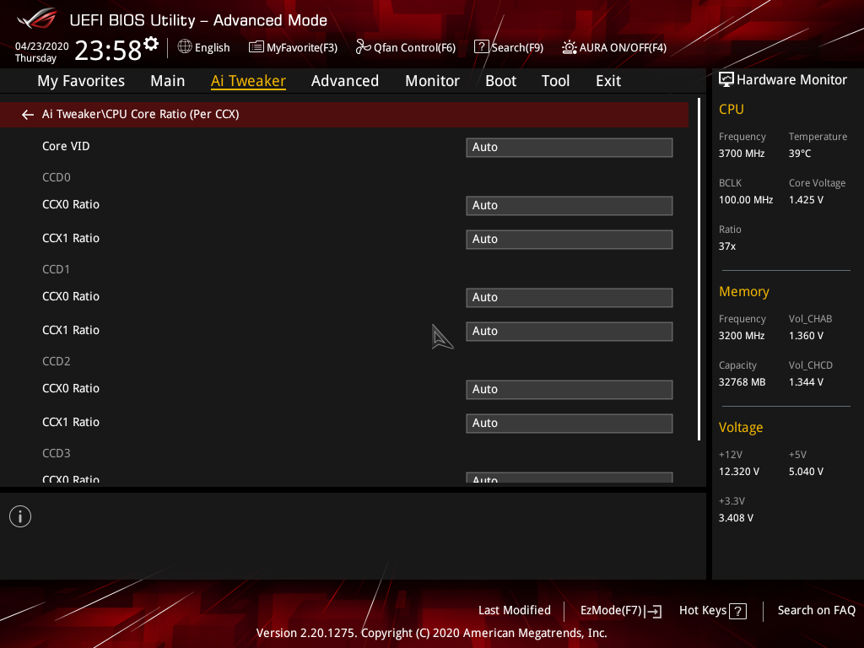Go to the Exit tab
This screenshot has width=864, height=648.
point(608,81)
